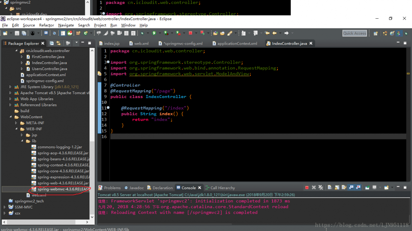Image resolution: width=412 pixels, height=231 pixels.
Task: Click the Quick Access search field
Action: coord(354,33)
